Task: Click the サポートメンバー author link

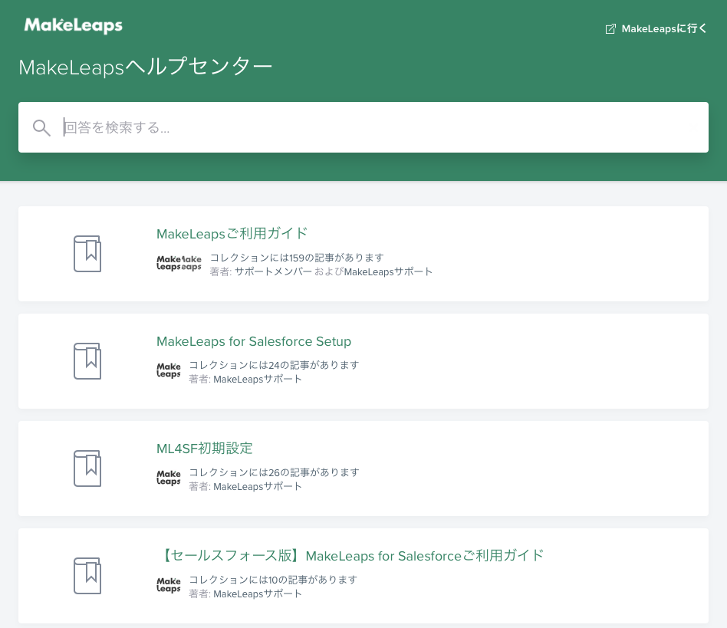Action: click(272, 271)
